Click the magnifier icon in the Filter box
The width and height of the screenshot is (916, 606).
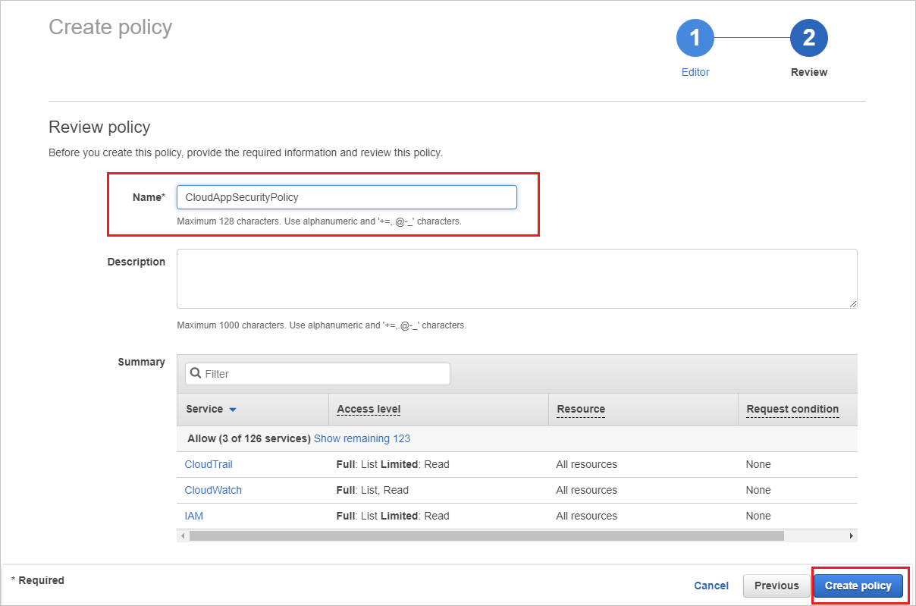tap(196, 373)
